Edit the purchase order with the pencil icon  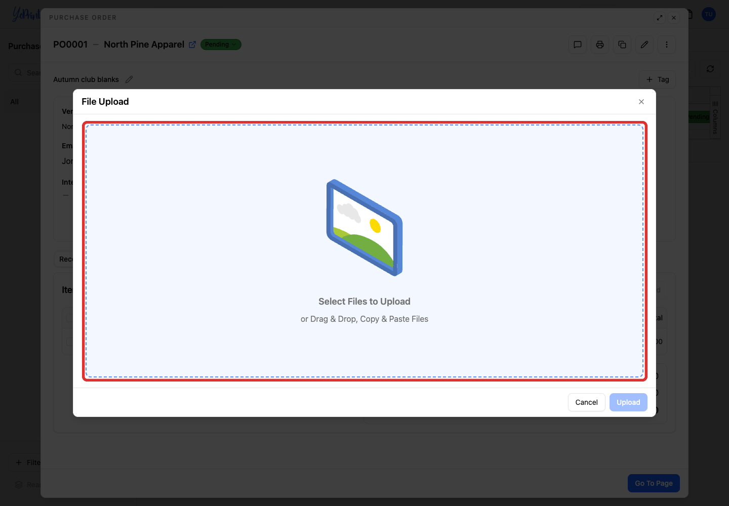pyautogui.click(x=644, y=45)
